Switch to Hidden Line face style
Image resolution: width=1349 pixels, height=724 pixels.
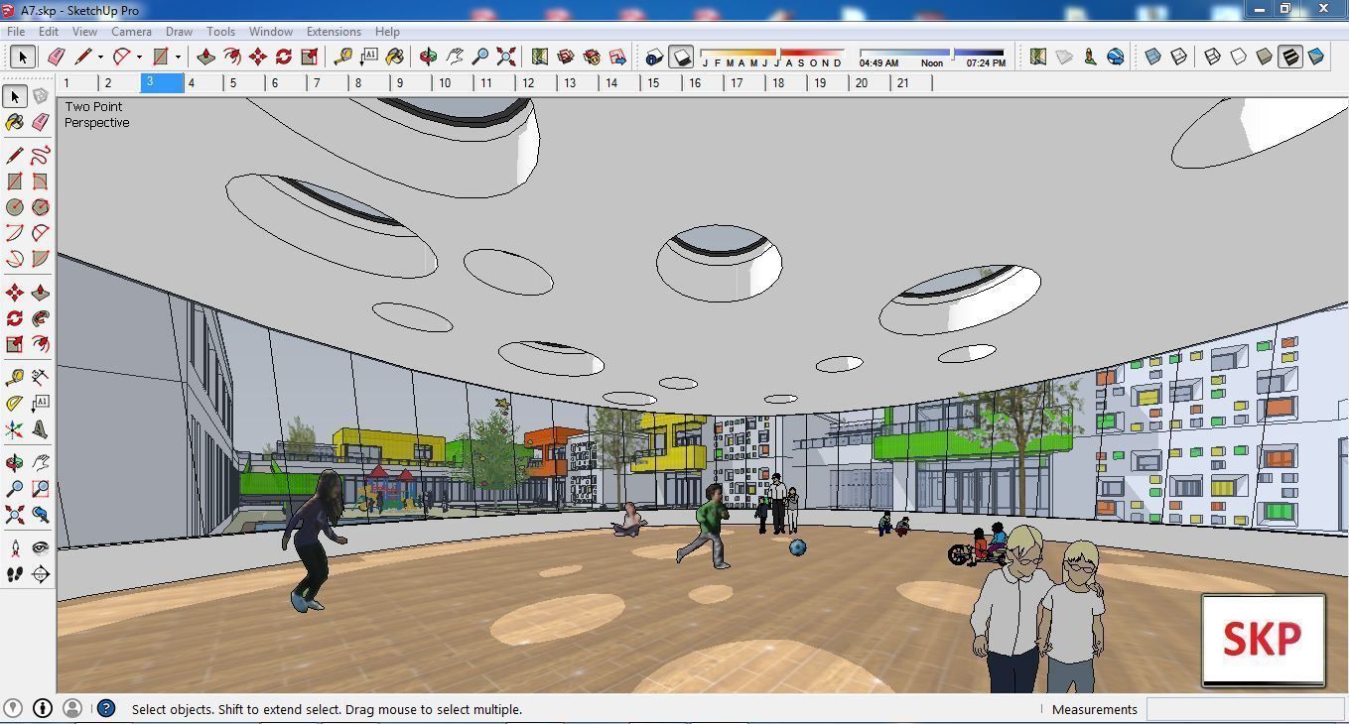pyautogui.click(x=1239, y=57)
